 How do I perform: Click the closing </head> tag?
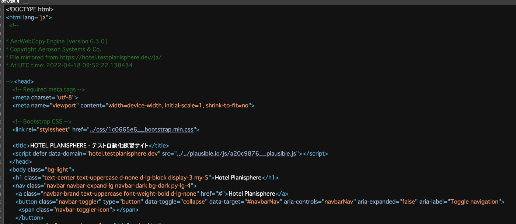click(x=21, y=161)
